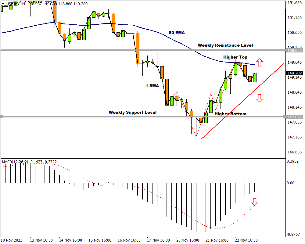This screenshot has width=305, height=244.
Task: Select the Higher Top annotation
Action: pyautogui.click(x=235, y=57)
